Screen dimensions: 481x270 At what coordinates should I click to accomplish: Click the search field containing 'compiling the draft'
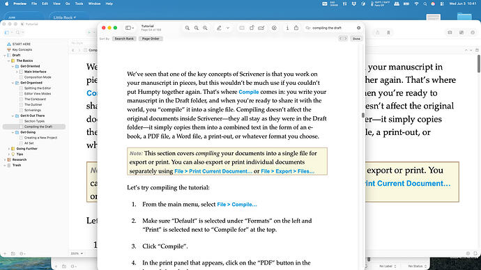pyautogui.click(x=333, y=28)
